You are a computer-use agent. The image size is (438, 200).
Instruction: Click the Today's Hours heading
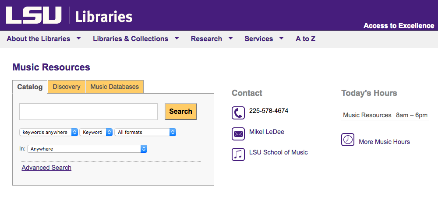pyautogui.click(x=369, y=93)
